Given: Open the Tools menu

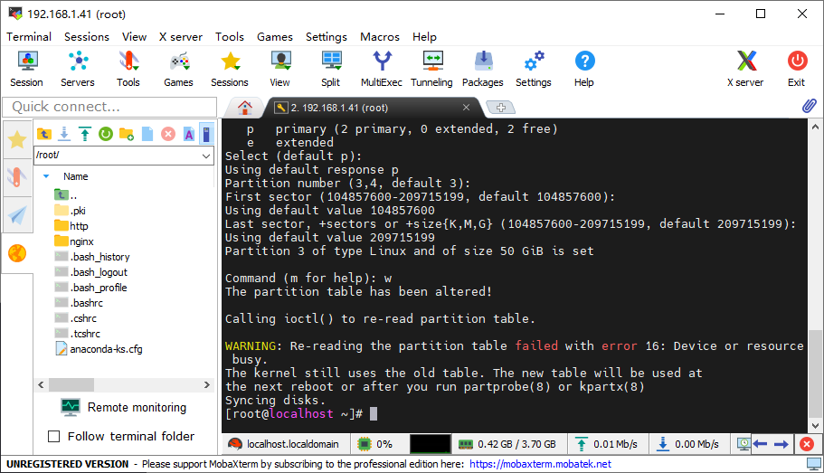Looking at the screenshot, I should tap(230, 37).
